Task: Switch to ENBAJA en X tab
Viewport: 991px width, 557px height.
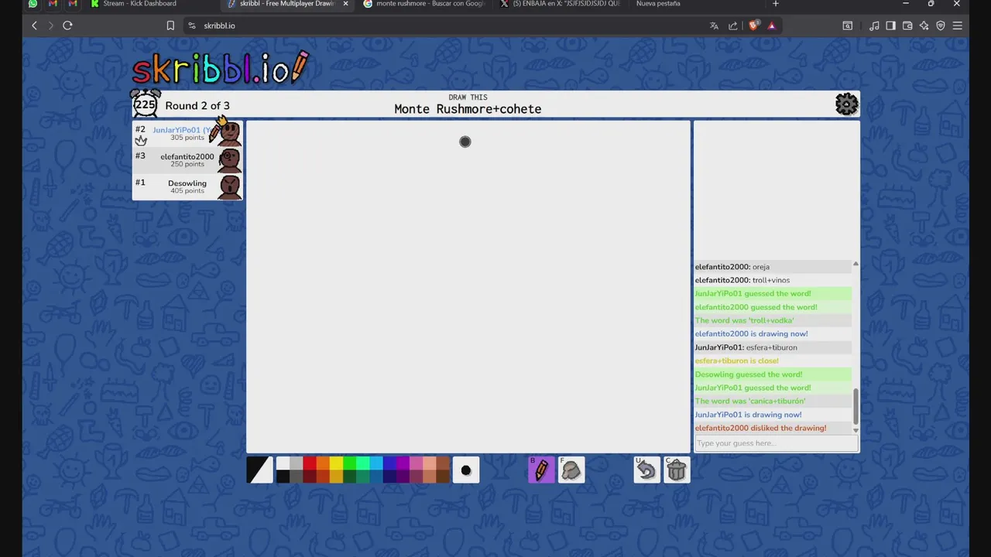Action: click(561, 4)
